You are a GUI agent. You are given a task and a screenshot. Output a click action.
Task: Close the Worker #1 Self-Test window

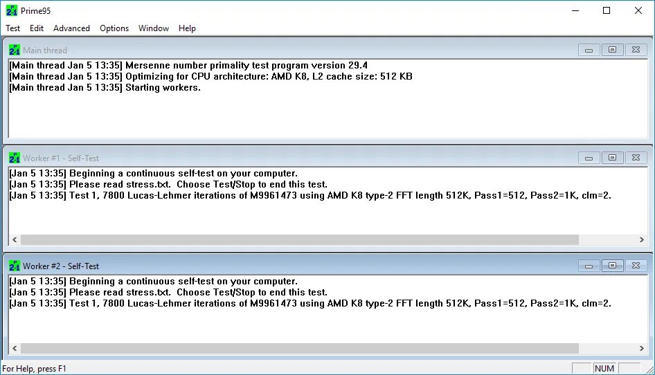pos(636,158)
